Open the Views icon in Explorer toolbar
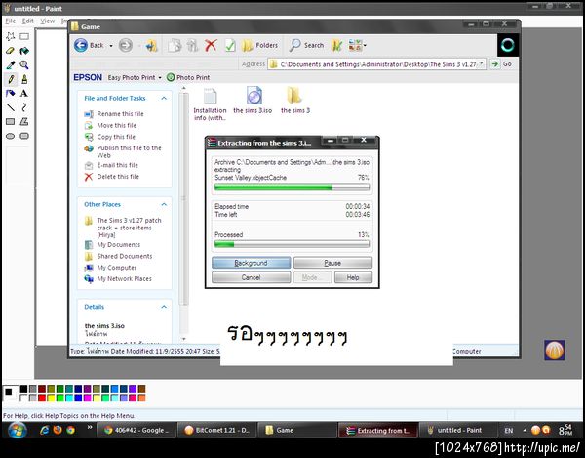585x458 pixels. tap(355, 45)
